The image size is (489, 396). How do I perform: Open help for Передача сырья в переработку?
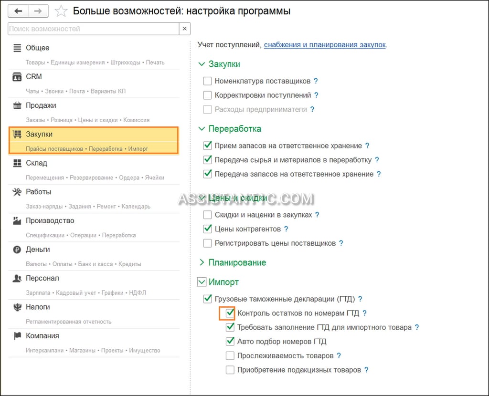click(x=377, y=160)
